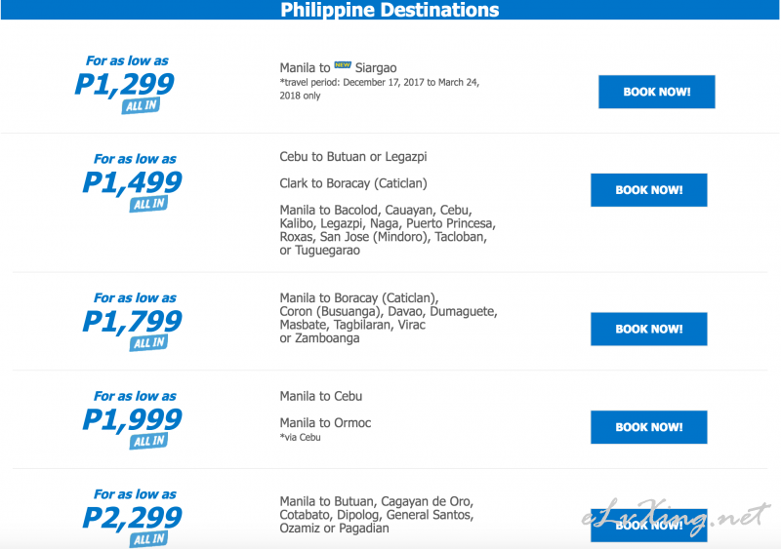Click the ALL IN badge under P1,299
Screen dimensions: 781x549
point(141,105)
